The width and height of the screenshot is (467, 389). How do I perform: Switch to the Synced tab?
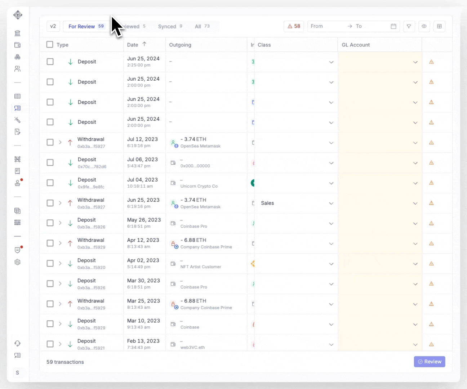coord(167,26)
